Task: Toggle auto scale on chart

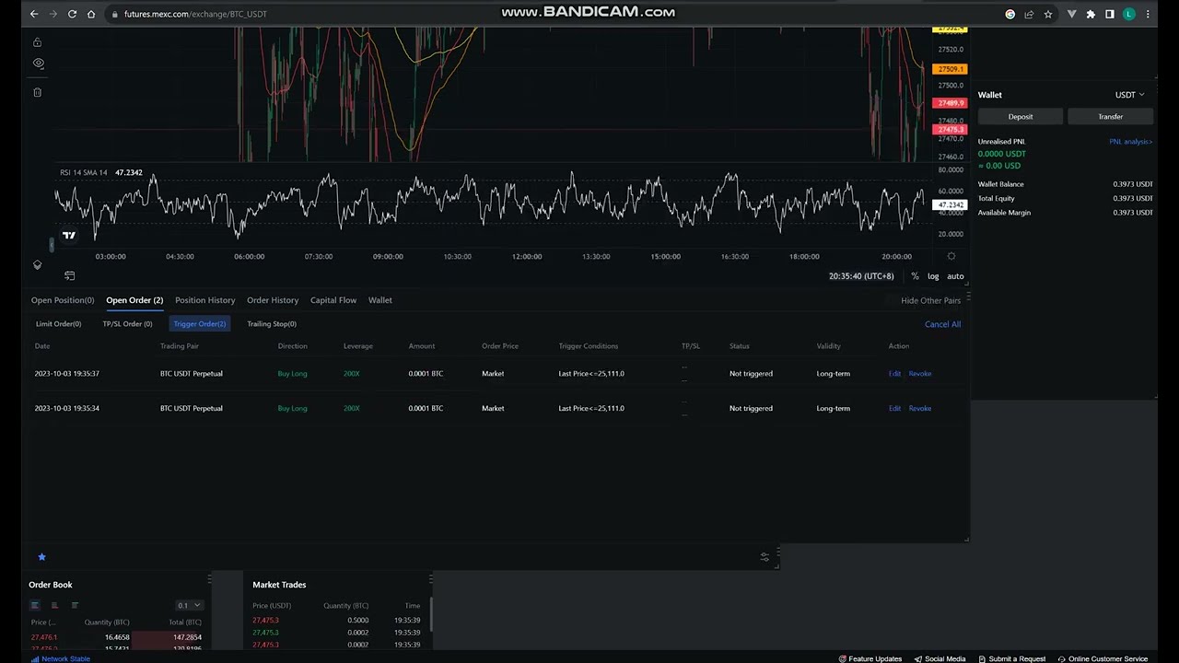Action: [x=955, y=276]
